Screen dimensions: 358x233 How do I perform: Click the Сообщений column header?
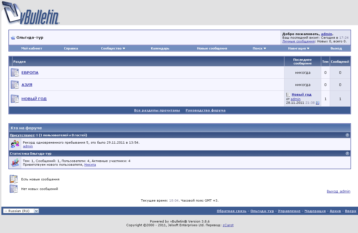tap(340, 62)
